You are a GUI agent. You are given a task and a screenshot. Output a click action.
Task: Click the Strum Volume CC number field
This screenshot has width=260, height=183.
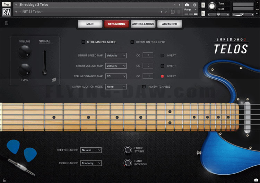coord(148,66)
